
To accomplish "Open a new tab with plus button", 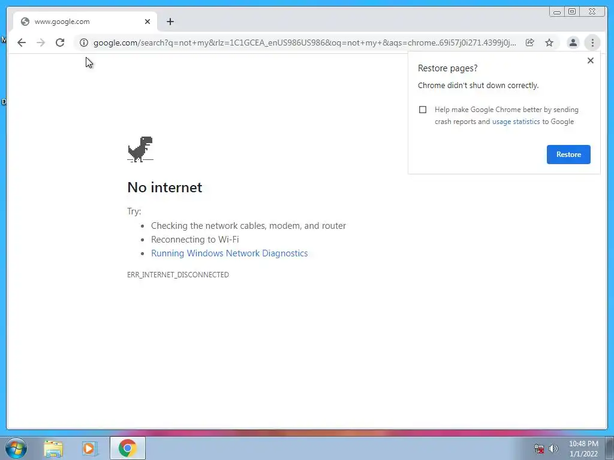I will click(170, 22).
